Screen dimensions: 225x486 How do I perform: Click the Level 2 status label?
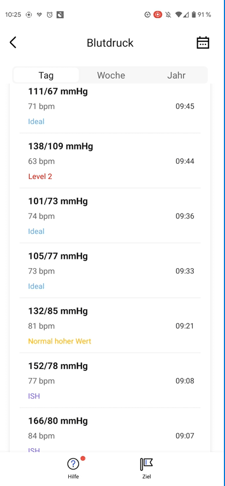[x=40, y=176]
